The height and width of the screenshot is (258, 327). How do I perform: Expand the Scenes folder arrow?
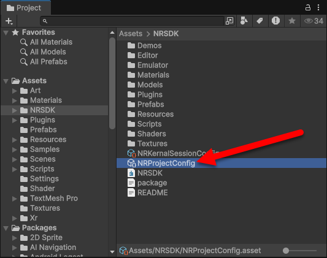coord(14,159)
